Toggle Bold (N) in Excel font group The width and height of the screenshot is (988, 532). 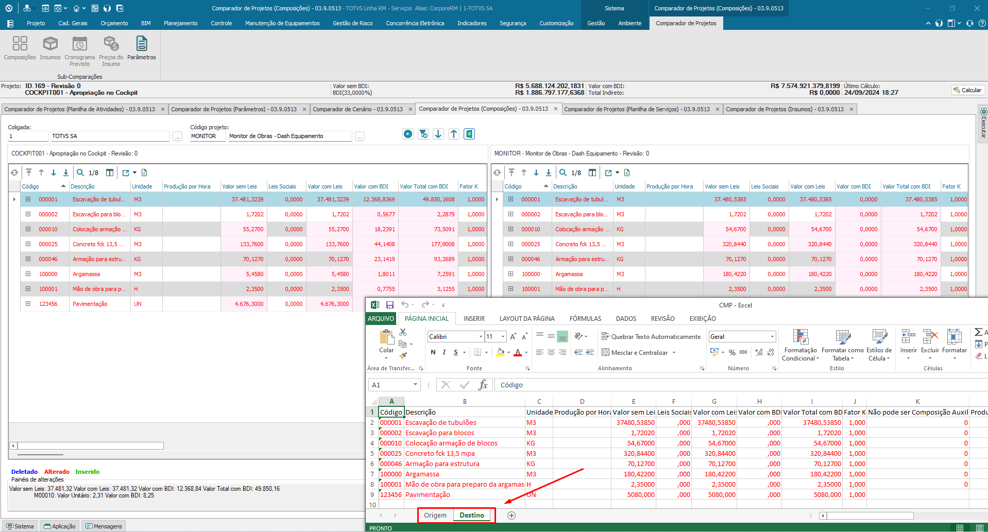point(433,352)
